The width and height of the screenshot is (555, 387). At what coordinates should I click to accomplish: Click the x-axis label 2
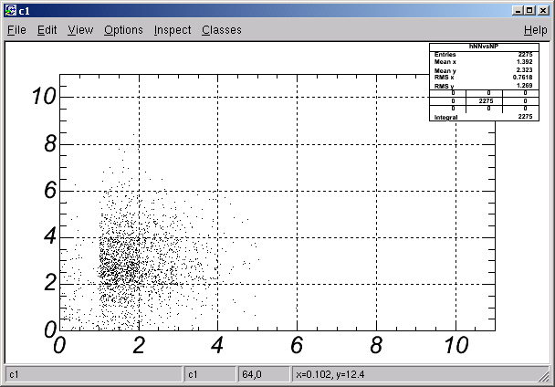tap(139, 345)
